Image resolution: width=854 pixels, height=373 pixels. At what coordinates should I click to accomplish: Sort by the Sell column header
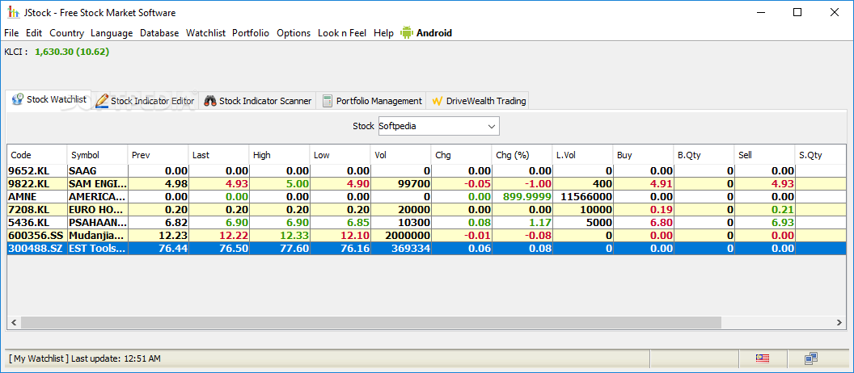point(765,155)
